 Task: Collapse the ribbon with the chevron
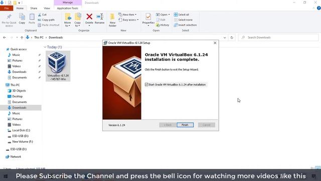click(314, 8)
